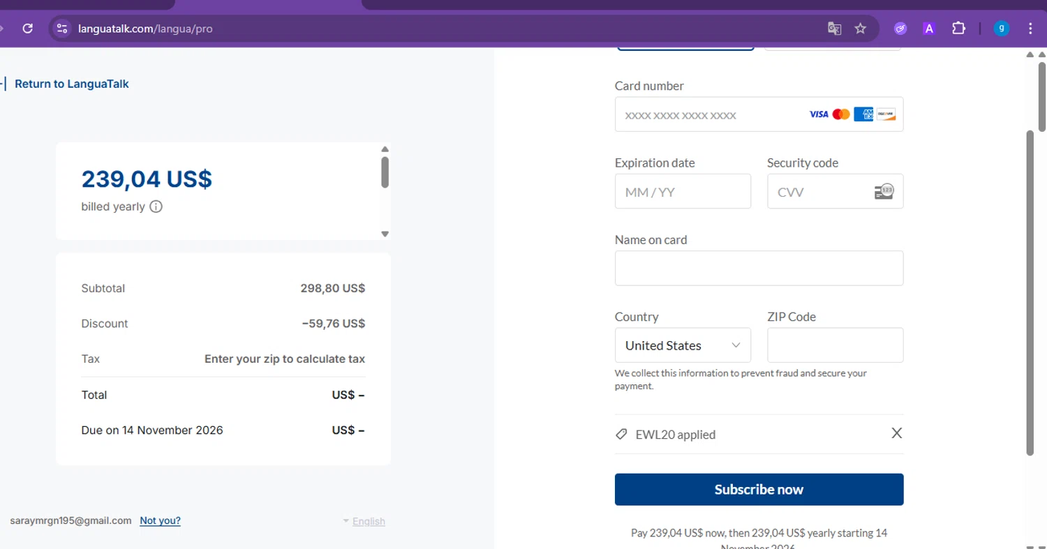Focus the Expiration date field
The image size is (1047, 549).
click(683, 191)
